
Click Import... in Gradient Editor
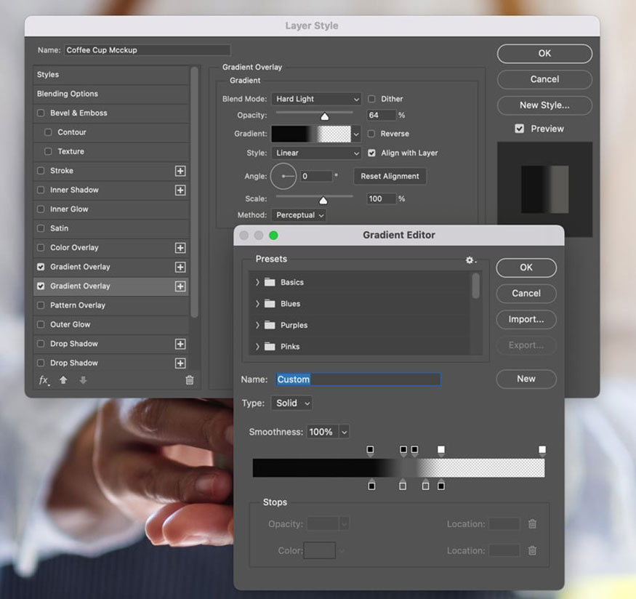point(526,320)
